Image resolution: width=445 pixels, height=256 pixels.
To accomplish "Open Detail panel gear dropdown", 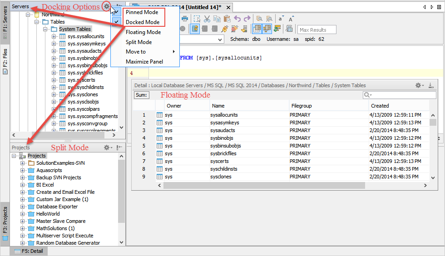I will coord(420,85).
